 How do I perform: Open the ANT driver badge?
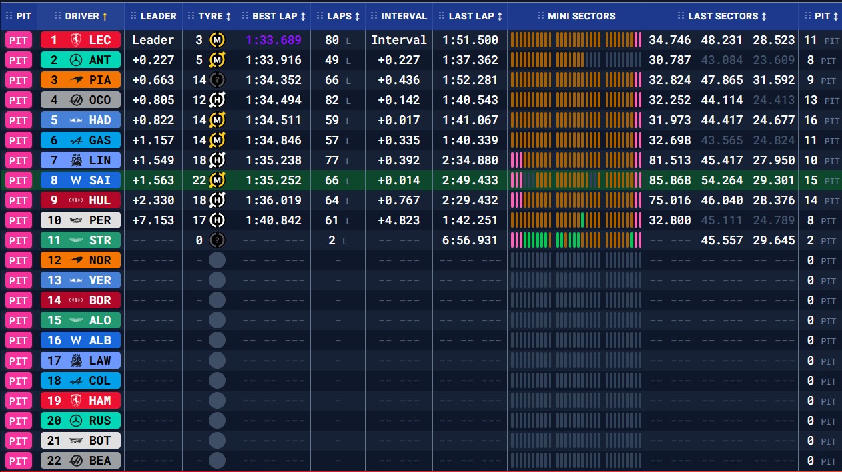point(81,60)
